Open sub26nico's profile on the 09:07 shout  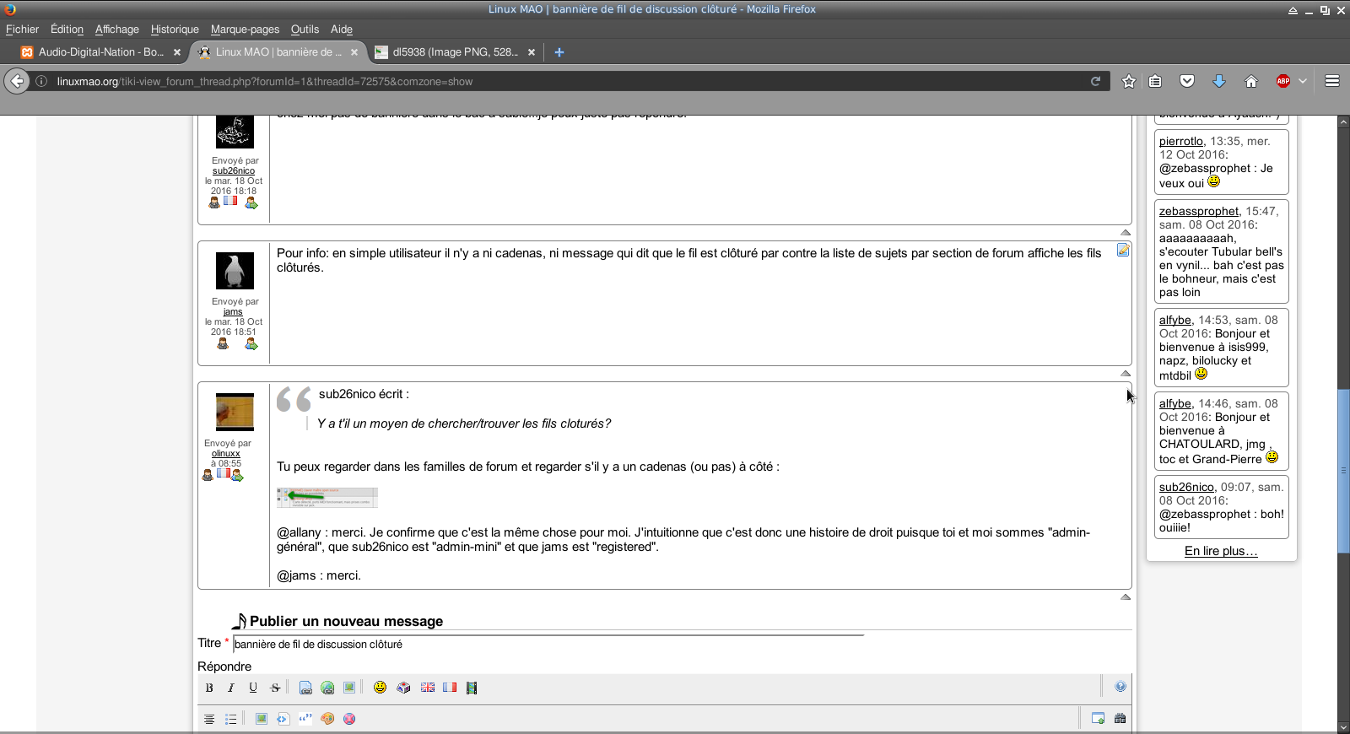(1187, 487)
